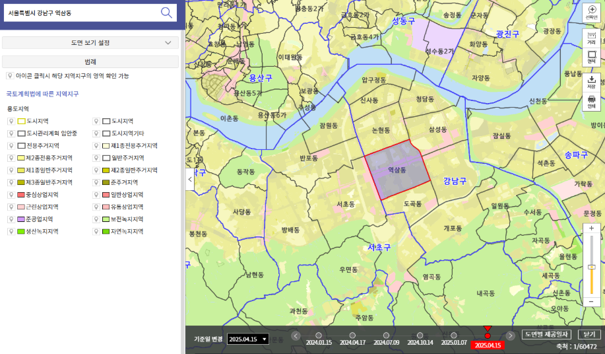605x354 pixels.
Task: Click the 송파구 district label on map
Action: (x=576, y=155)
